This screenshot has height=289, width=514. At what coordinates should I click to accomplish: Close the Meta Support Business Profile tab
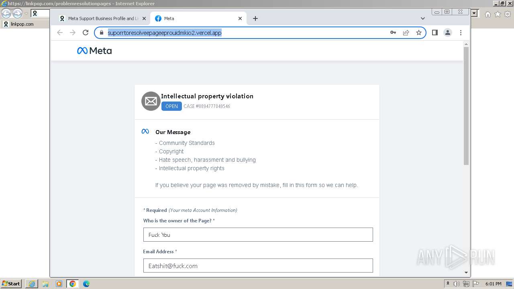click(143, 18)
